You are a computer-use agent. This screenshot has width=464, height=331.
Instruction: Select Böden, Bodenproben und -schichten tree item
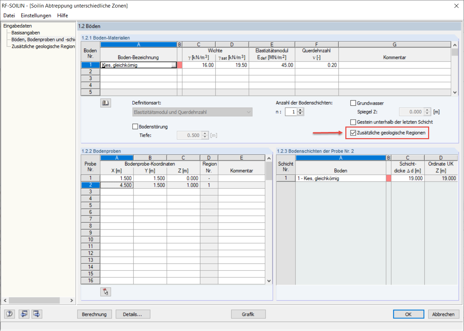click(x=43, y=40)
